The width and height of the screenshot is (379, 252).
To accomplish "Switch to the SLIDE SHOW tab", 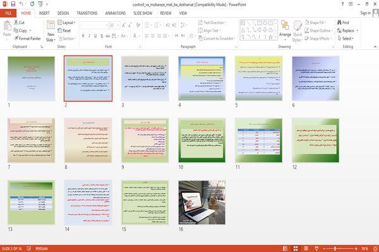I will (143, 13).
